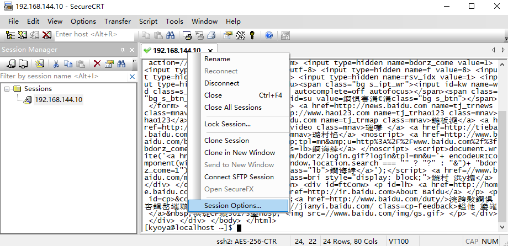Open Global Options toolbar icon
Screen dimensions: 508x246
240,35
